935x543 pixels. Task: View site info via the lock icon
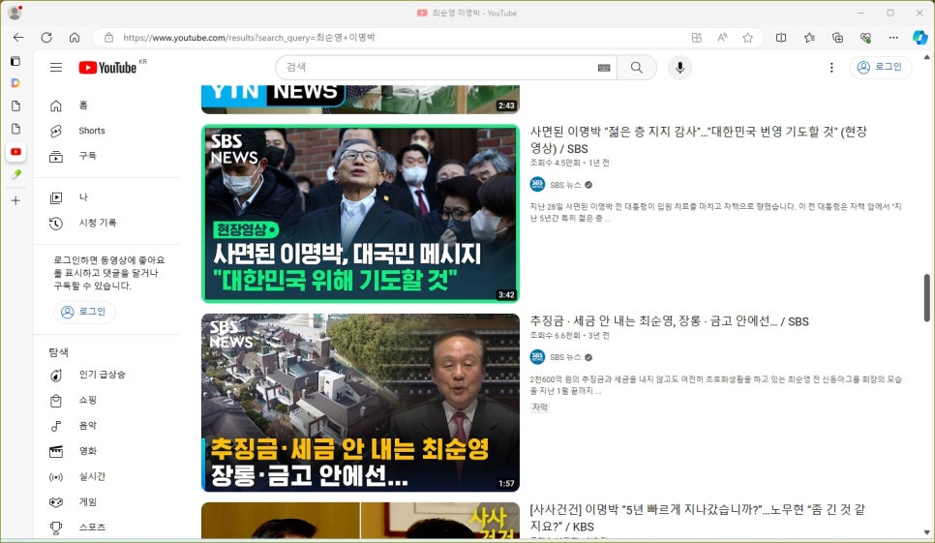click(108, 38)
